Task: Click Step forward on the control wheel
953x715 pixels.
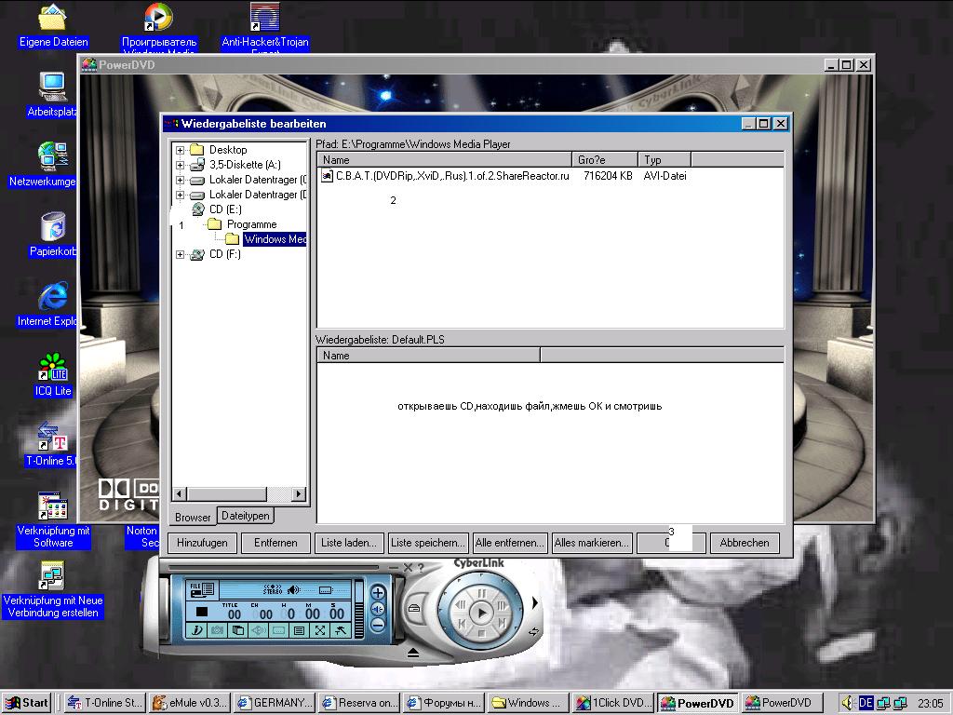Action: tap(502, 605)
